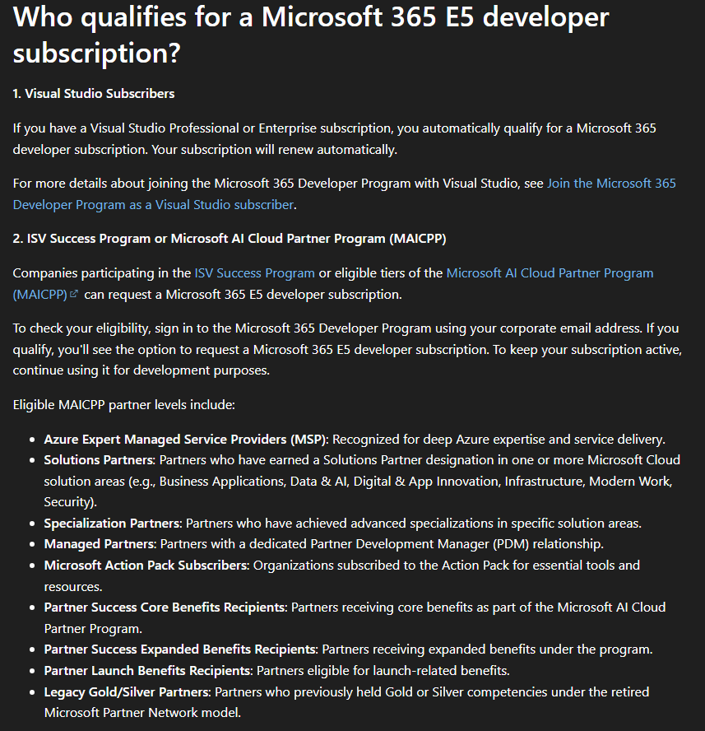Viewport: 705px width, 731px height.
Task: Click 'Partner Launch Benefits Recipients' term
Action: (148, 670)
